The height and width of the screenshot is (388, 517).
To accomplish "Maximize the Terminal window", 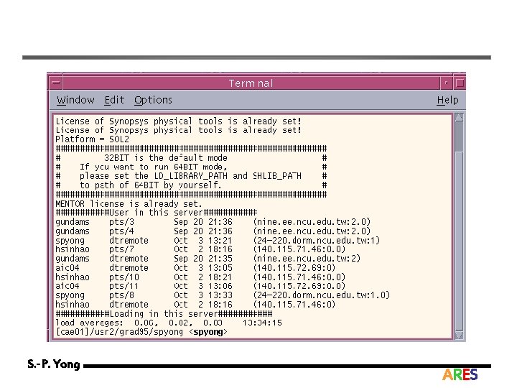I will (460, 83).
